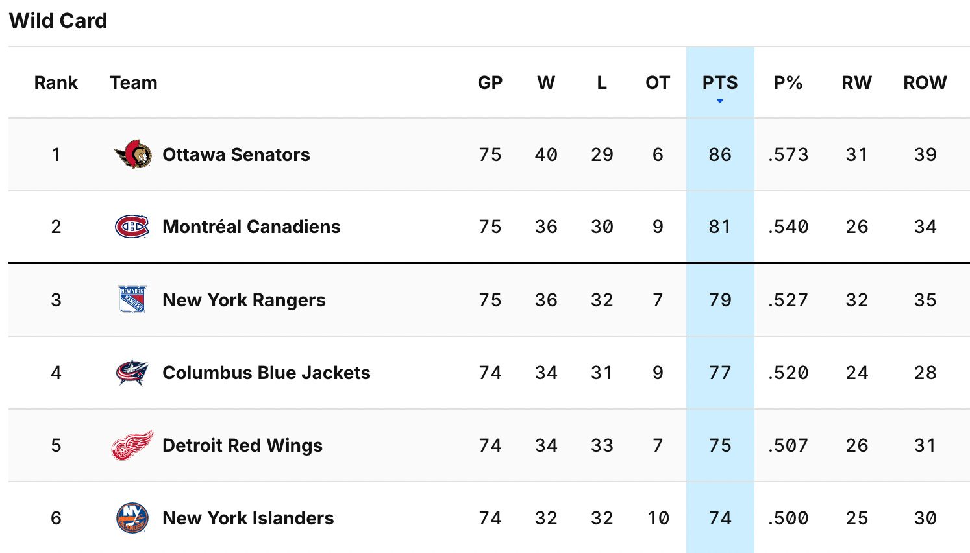
Task: Click the New York Islanders logo
Action: click(132, 518)
